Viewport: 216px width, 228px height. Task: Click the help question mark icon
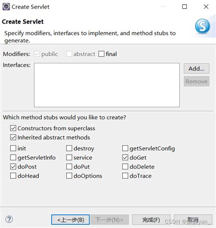tap(9, 219)
